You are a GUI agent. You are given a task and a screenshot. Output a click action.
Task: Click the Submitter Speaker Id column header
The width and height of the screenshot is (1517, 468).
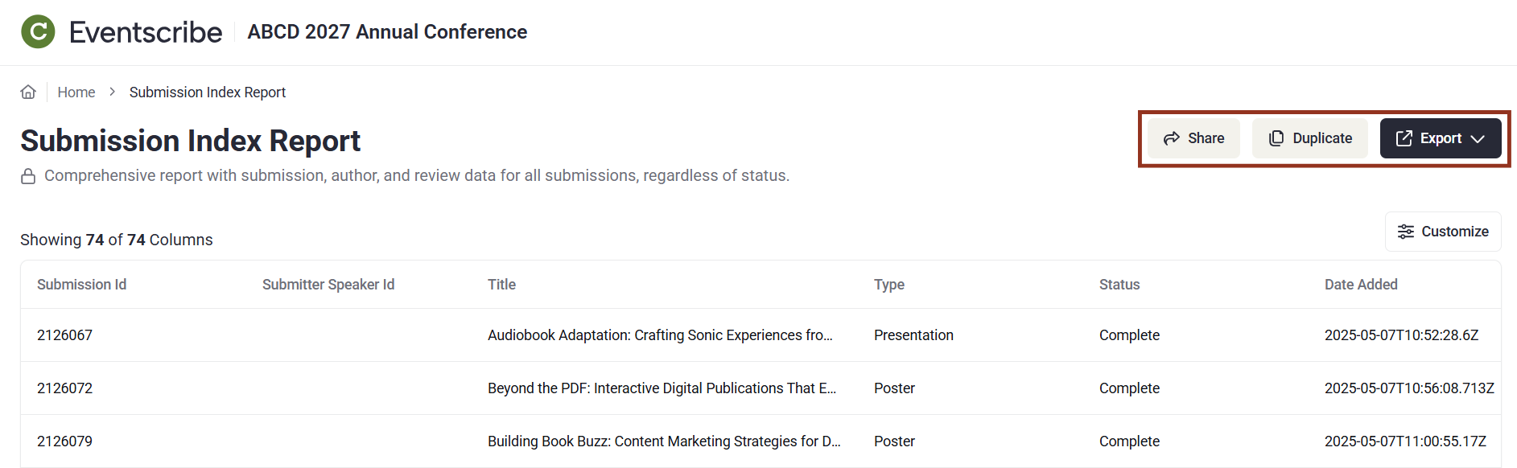coord(328,285)
